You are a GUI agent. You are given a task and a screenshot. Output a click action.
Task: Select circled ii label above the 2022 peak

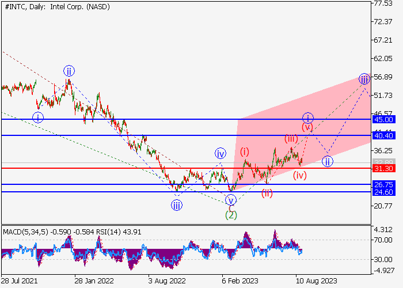point(69,71)
